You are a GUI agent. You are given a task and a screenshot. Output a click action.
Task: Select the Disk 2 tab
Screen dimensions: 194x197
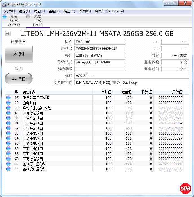click(x=38, y=25)
